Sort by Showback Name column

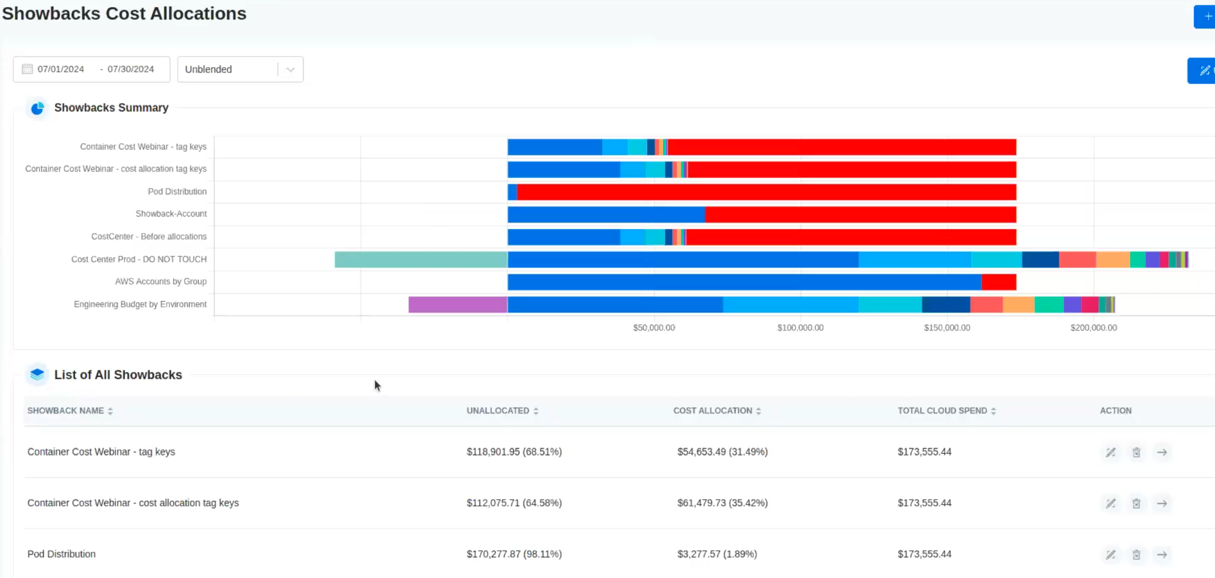click(70, 411)
